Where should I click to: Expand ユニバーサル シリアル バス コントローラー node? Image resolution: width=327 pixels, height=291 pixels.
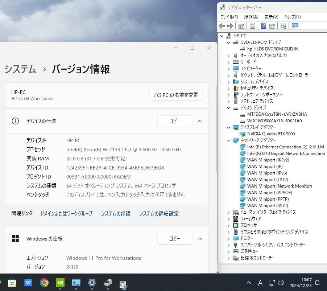(228, 245)
